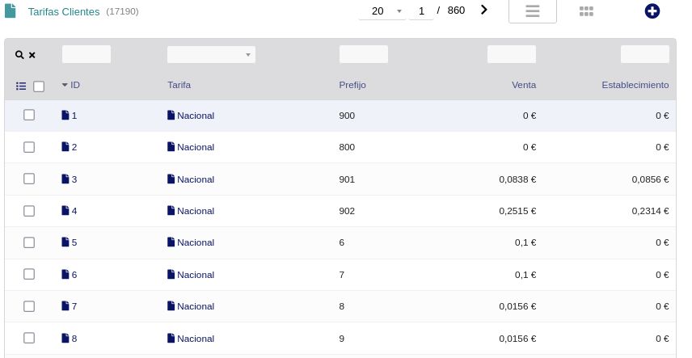
Task: Click Nacional tarifa icon in row 5
Action: pos(171,242)
